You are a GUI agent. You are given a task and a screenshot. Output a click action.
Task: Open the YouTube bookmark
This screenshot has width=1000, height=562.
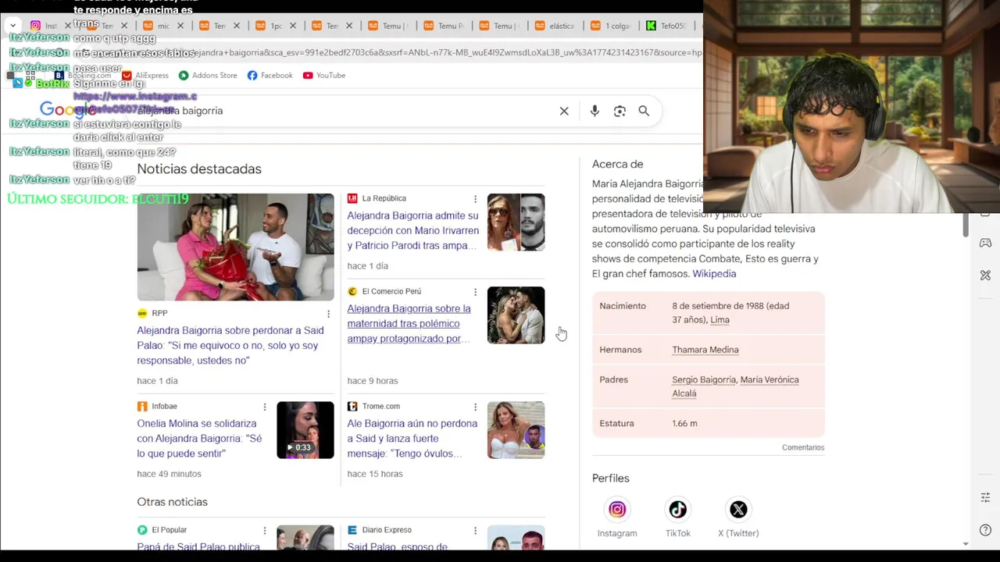pos(324,75)
